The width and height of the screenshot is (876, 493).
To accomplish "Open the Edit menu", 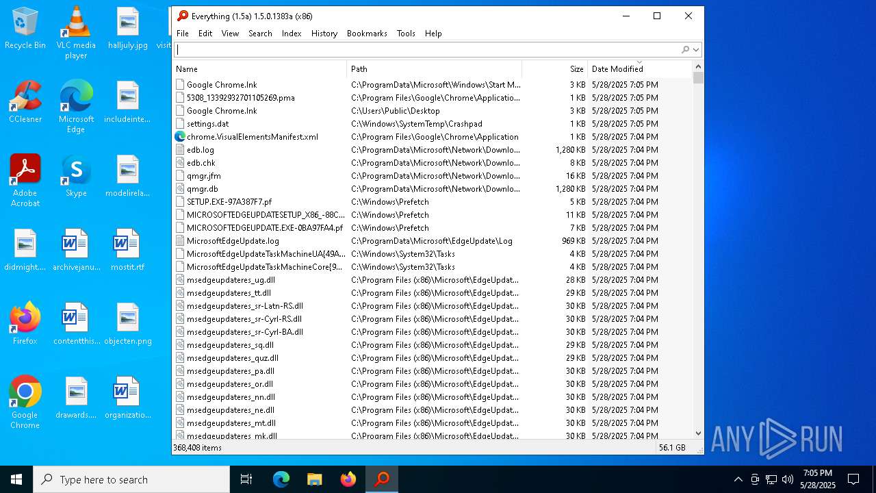I will coord(205,33).
